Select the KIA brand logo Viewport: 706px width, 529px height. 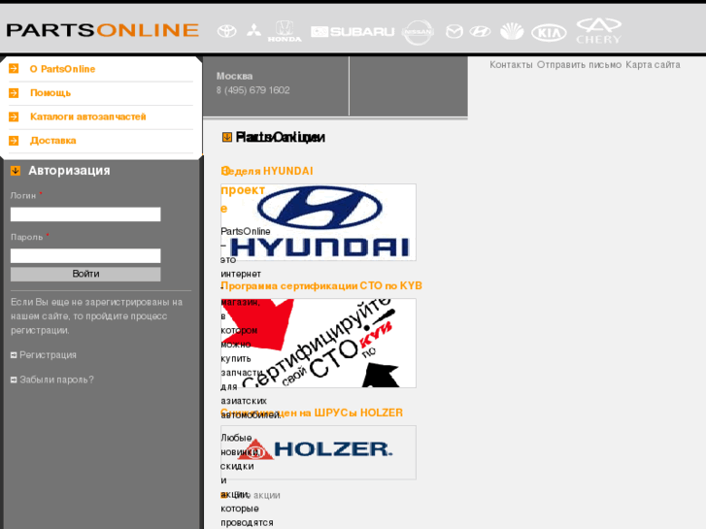[549, 32]
